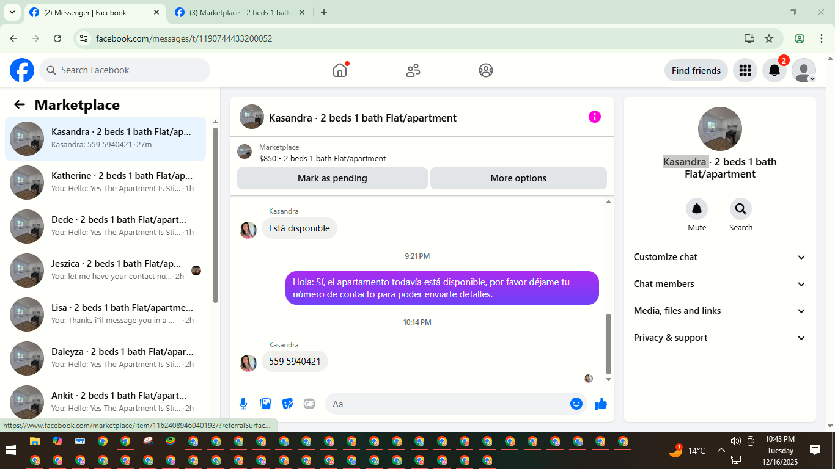Open the account avatar dropdown

[x=804, y=70]
